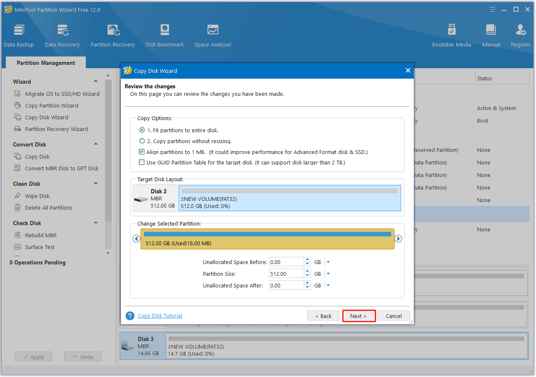Open the Copy Disk Tutorial link
This screenshot has height=377, width=536.
pyautogui.click(x=160, y=316)
